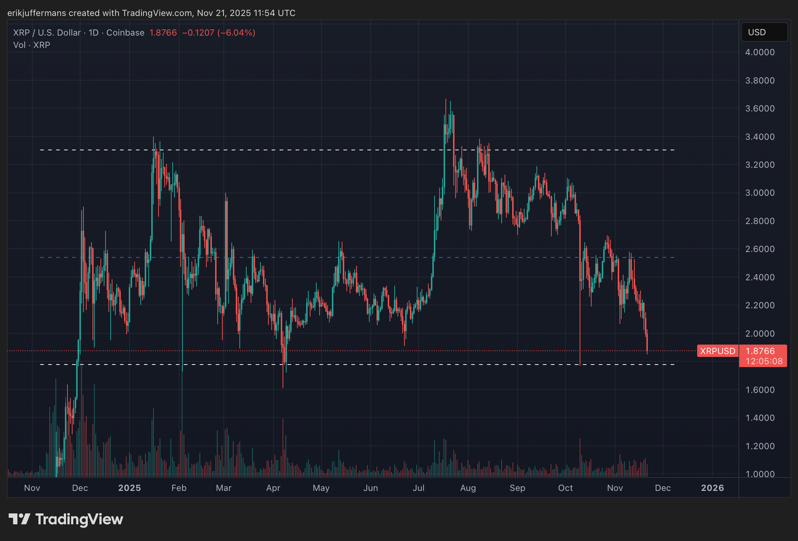Click the 4.0000 price scale label
The width and height of the screenshot is (798, 541).
pyautogui.click(x=760, y=52)
